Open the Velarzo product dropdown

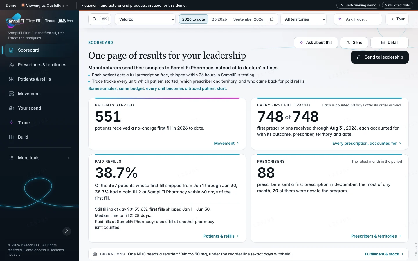(x=145, y=19)
